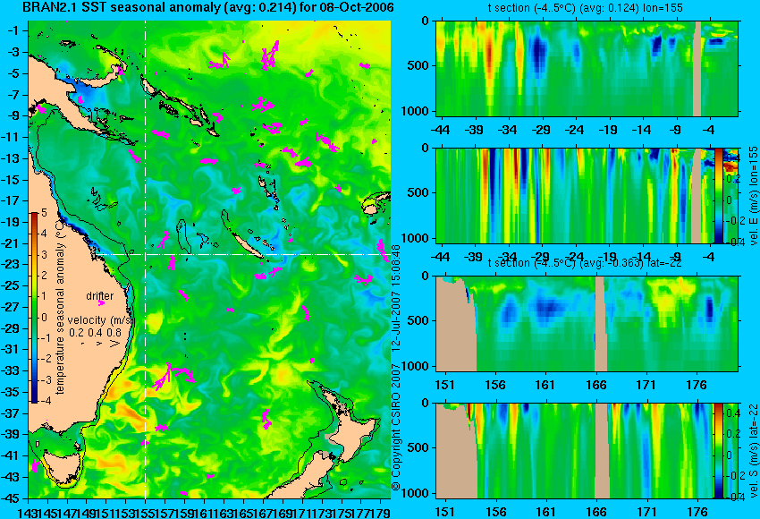Click '-9' tick under top temperature section
Screen dimensions: 760x519
pos(676,130)
